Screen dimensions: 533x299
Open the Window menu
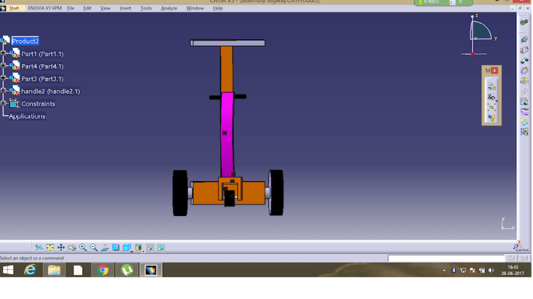pyautogui.click(x=195, y=8)
